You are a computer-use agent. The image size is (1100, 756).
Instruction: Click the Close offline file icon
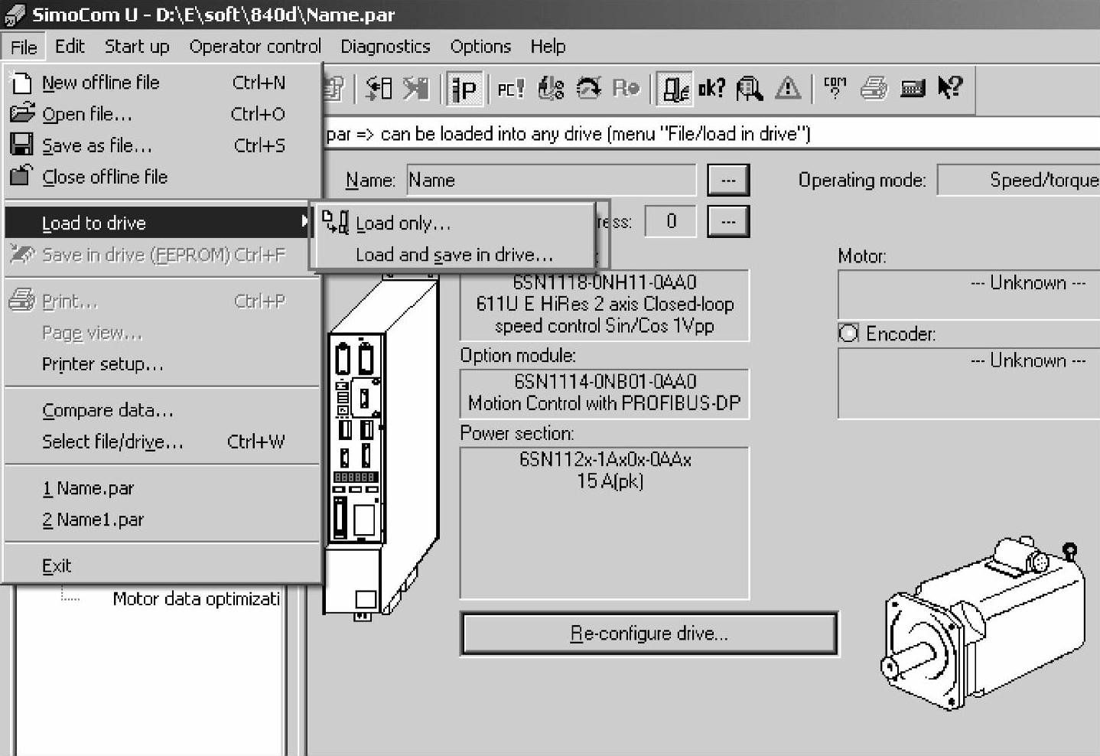coord(21,175)
